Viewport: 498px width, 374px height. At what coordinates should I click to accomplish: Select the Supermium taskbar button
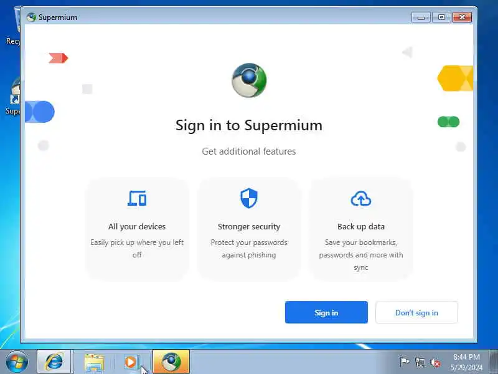(171, 362)
